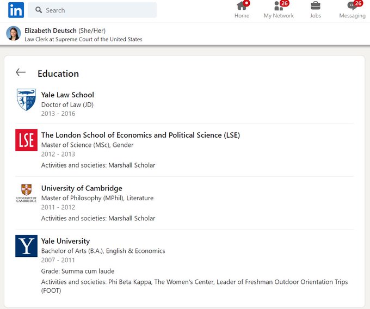Click the Messaging label in navigation

352,16
